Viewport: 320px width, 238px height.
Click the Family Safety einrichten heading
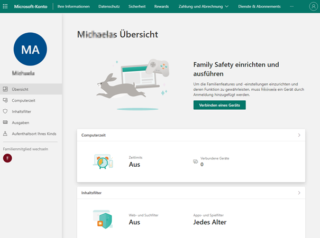coord(236,69)
